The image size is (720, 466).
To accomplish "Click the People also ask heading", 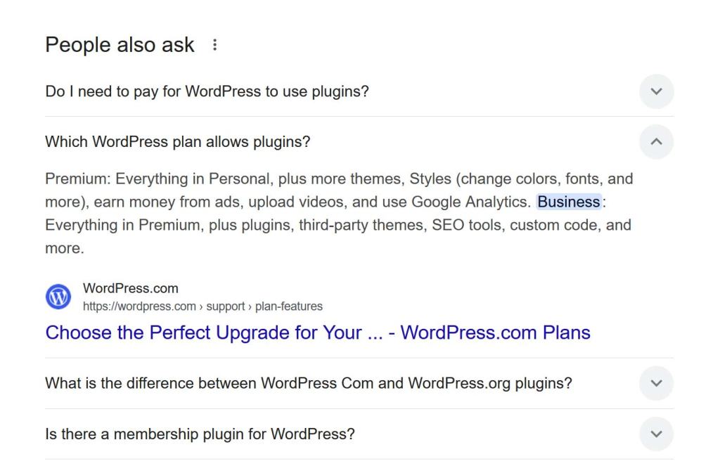I will click(120, 45).
